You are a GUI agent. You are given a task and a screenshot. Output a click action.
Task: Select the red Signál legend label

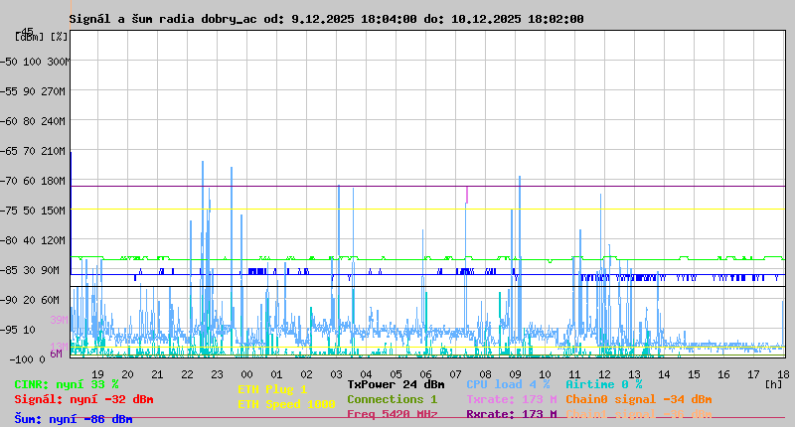tap(83, 399)
